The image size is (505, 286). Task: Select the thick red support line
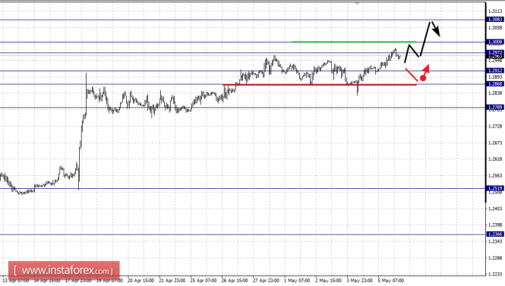pos(320,85)
